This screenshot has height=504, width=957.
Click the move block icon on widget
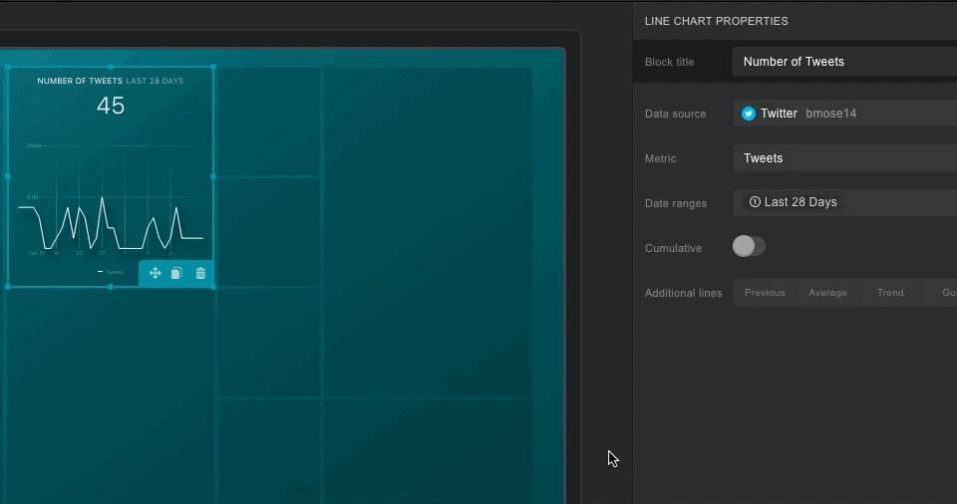156,273
